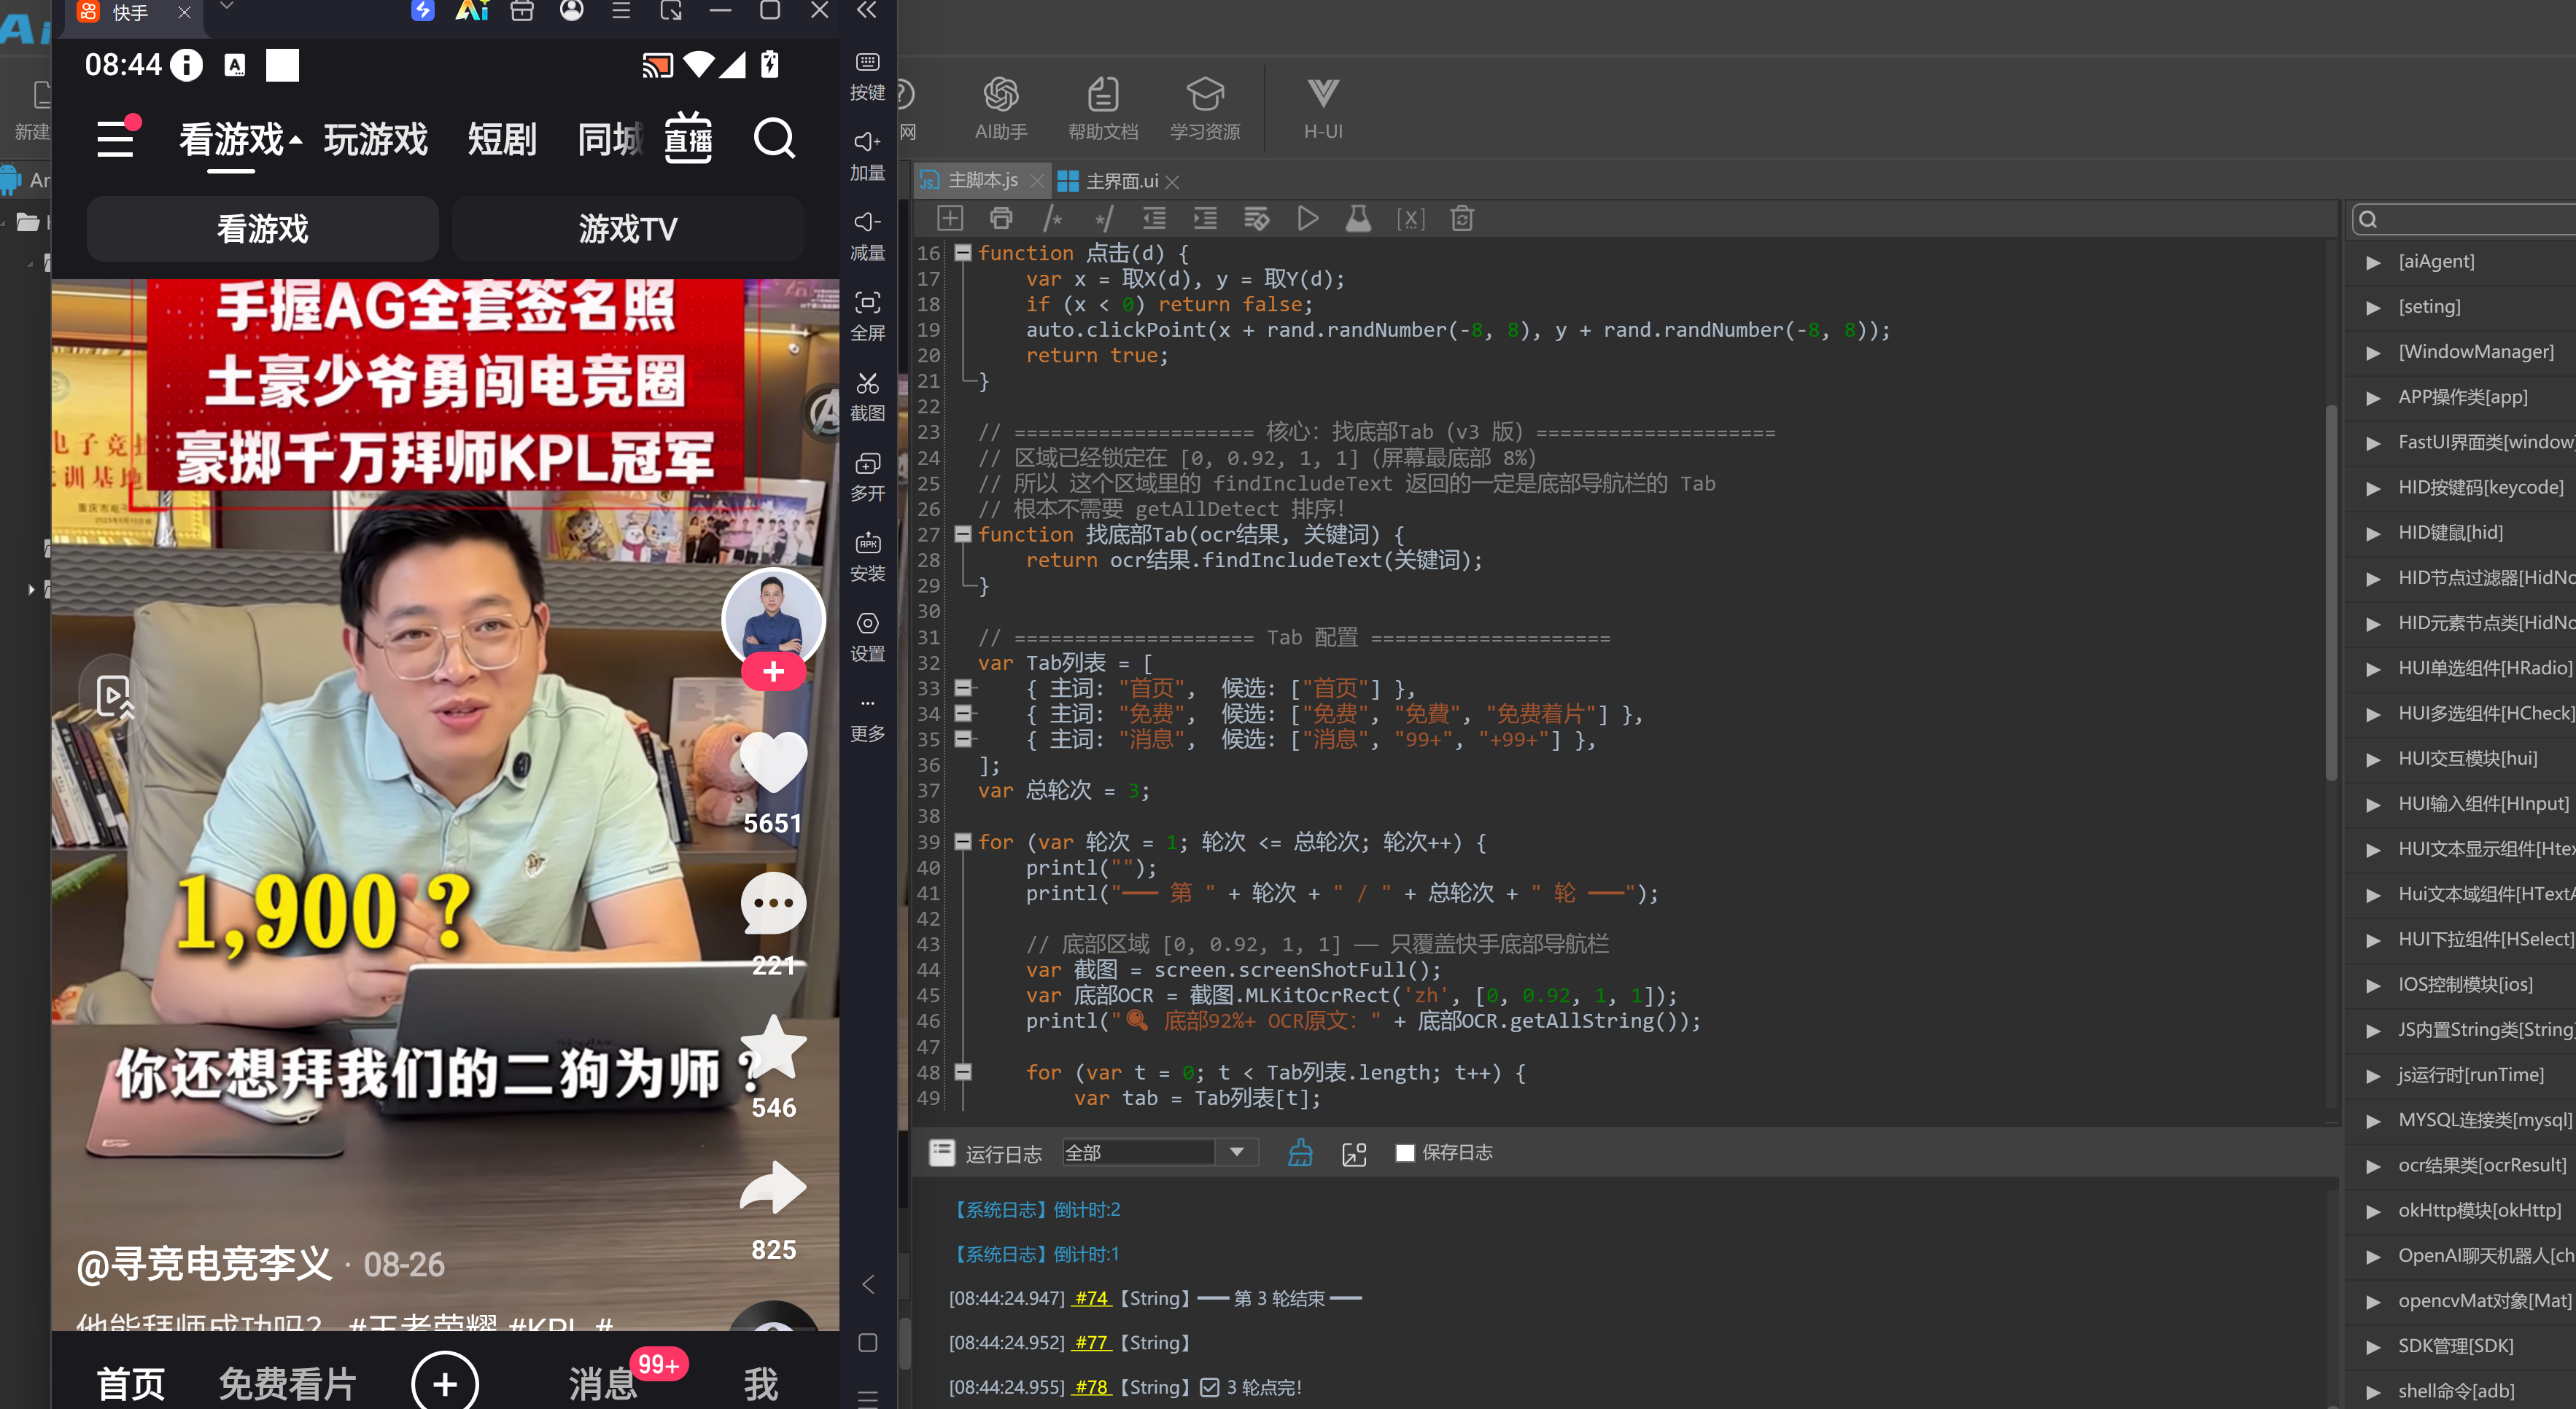Toggle 全屏 fullscreen icon

coord(867,303)
